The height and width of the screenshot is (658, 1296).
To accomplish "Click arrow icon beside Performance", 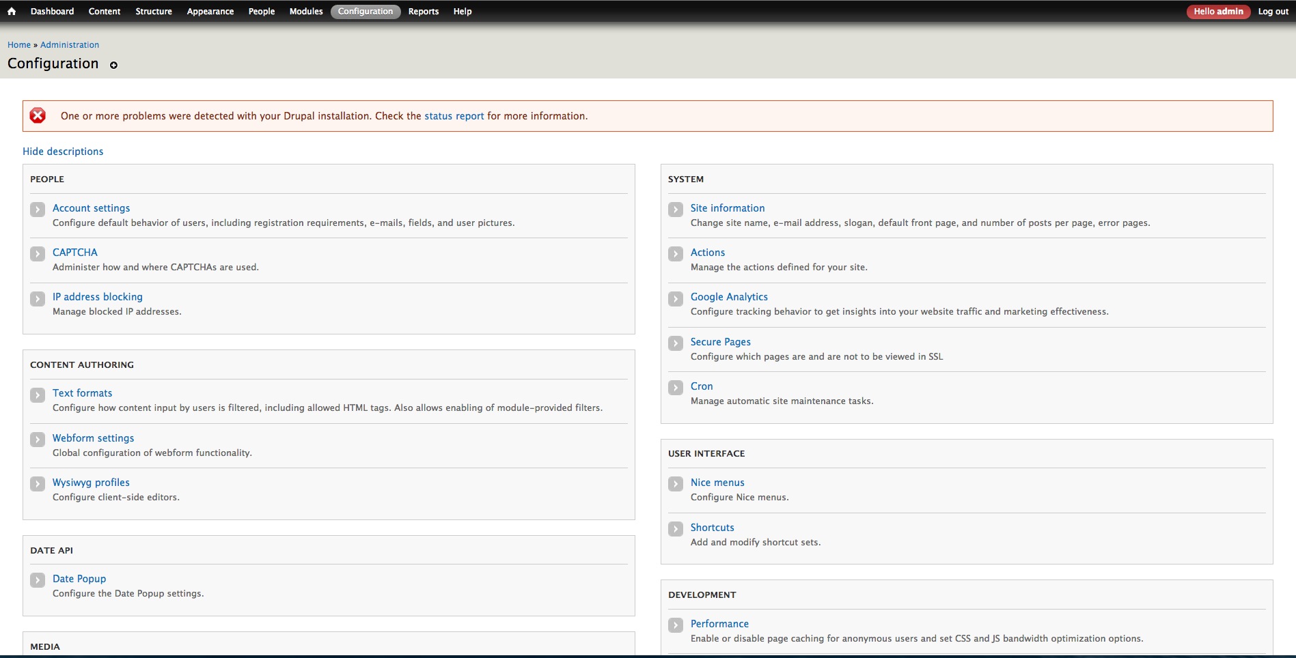I will (676, 625).
